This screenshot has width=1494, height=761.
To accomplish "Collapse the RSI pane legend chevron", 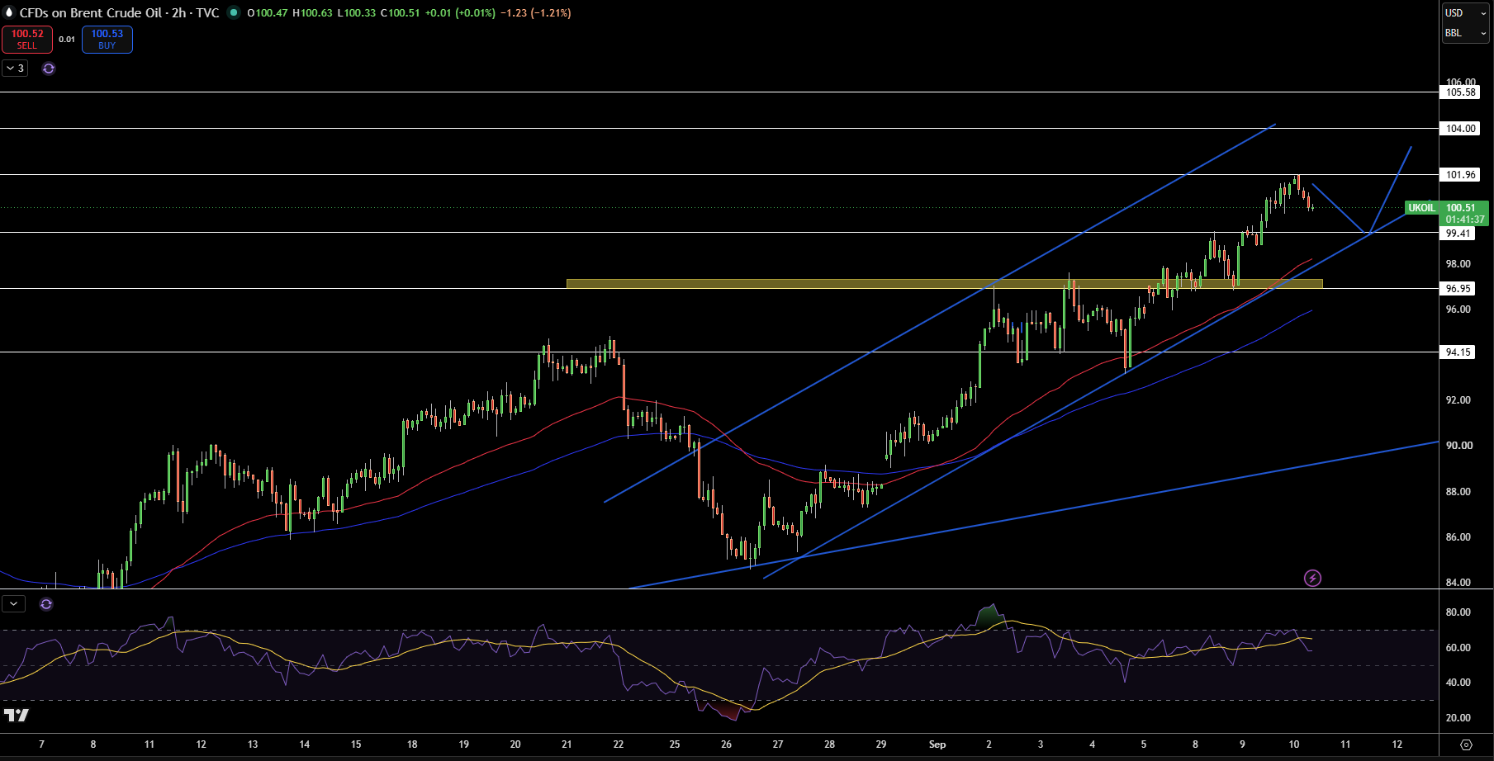I will coord(13,604).
